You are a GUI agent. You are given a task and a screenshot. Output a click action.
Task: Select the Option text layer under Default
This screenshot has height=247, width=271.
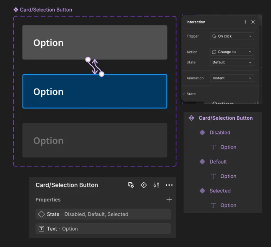[228, 176]
